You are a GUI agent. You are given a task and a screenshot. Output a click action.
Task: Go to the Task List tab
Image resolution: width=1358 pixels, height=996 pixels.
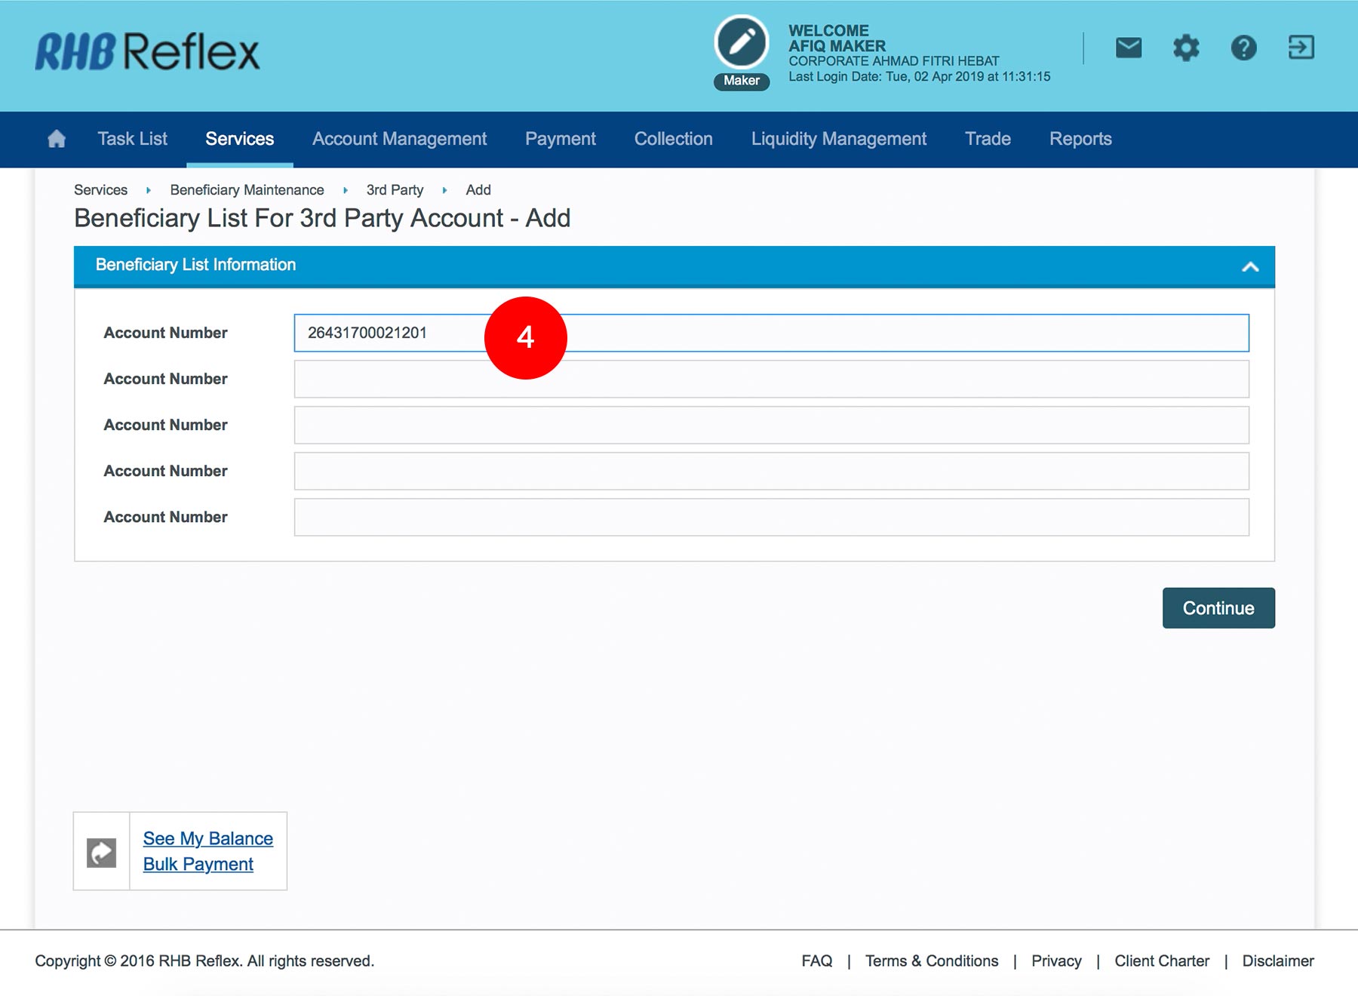tap(132, 139)
